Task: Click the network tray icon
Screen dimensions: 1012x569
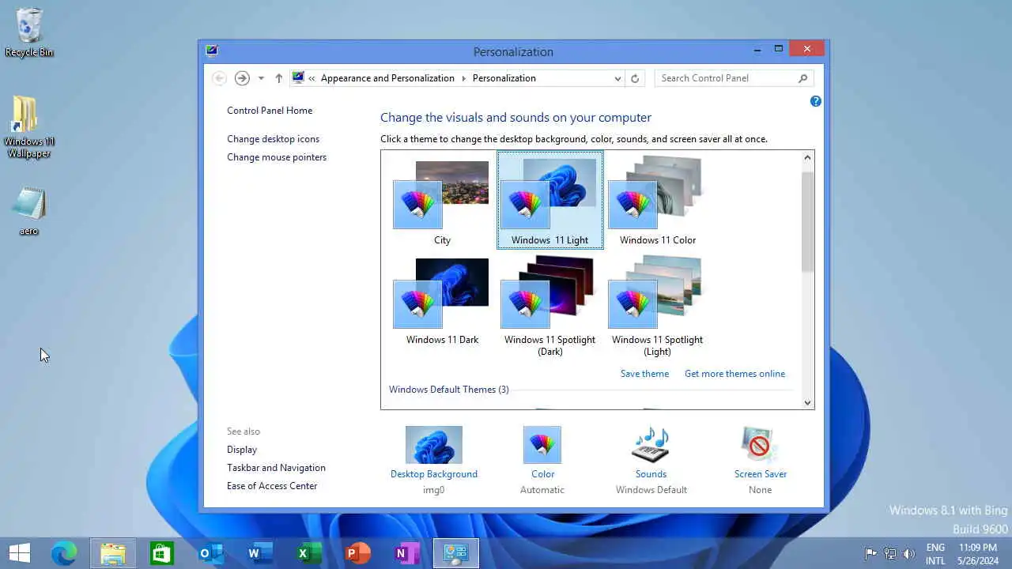Action: pos(890,553)
